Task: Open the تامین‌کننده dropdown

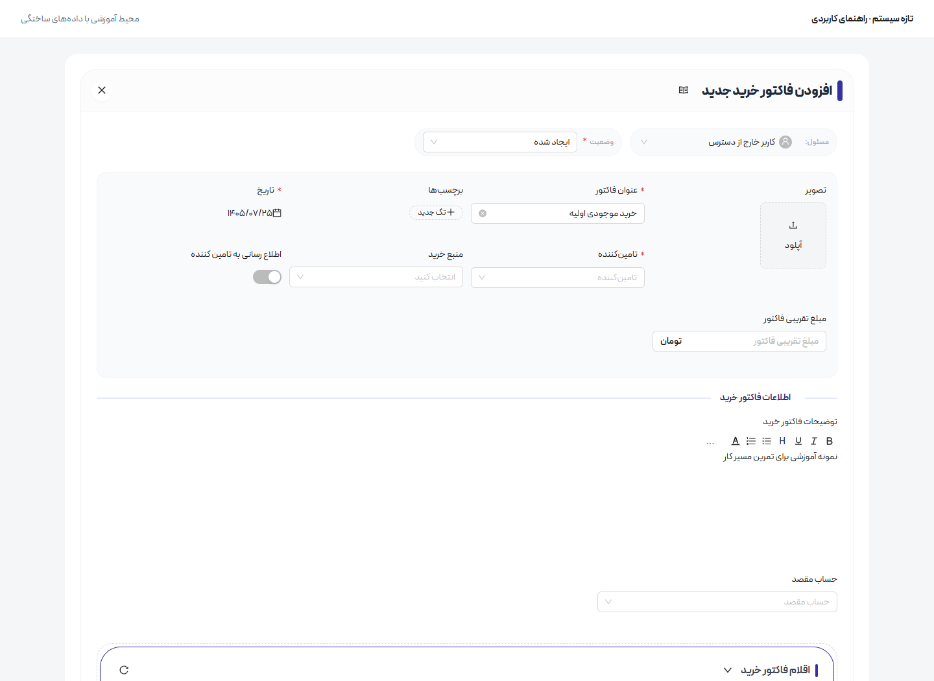Action: pyautogui.click(x=558, y=278)
